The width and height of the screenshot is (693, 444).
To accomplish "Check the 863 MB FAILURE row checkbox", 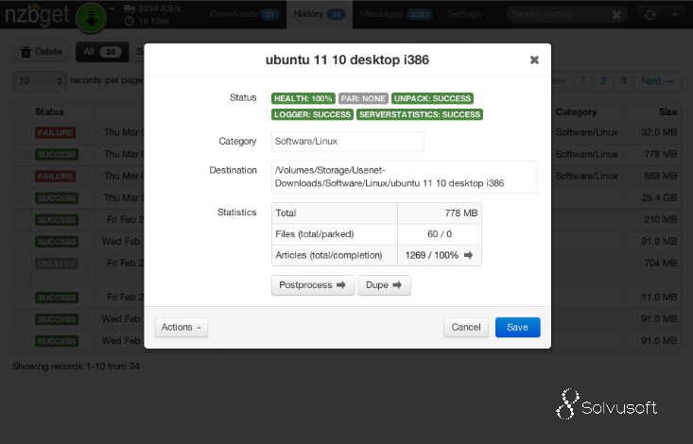I will [x=22, y=177].
